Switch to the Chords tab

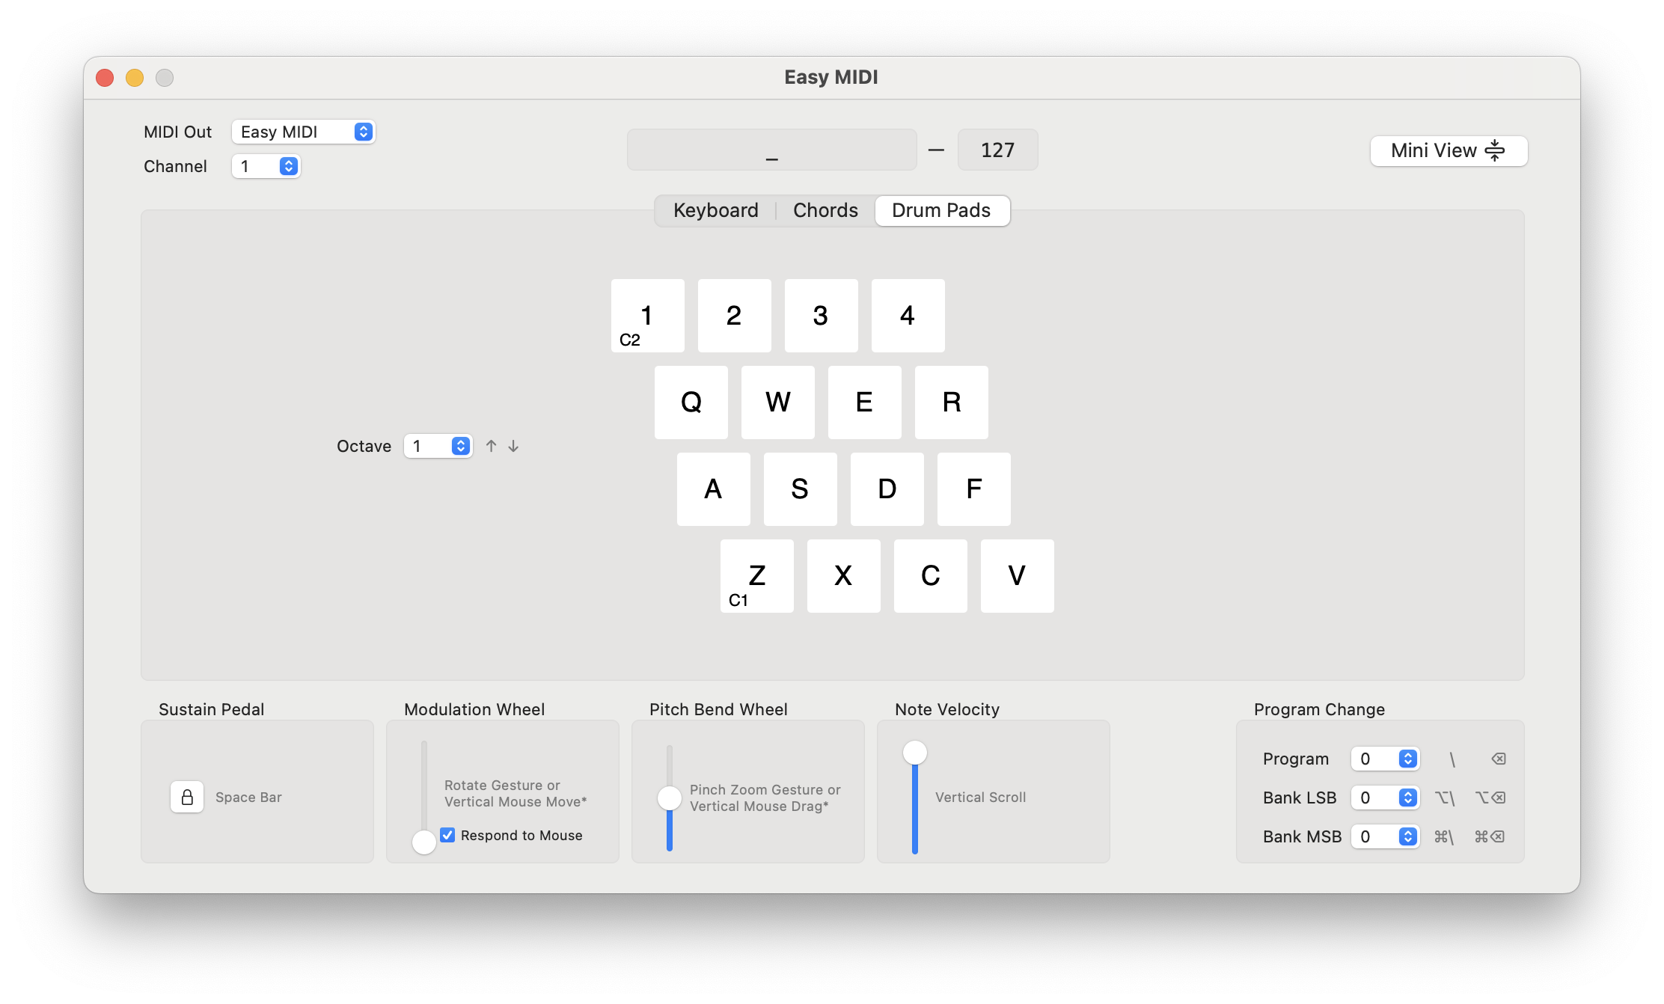click(825, 210)
